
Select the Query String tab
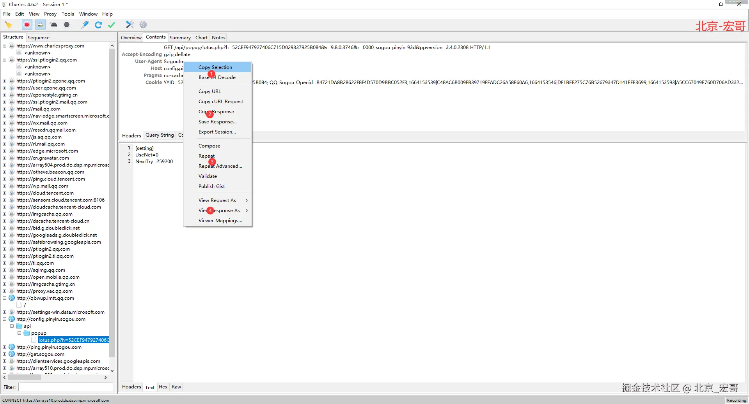click(x=160, y=135)
